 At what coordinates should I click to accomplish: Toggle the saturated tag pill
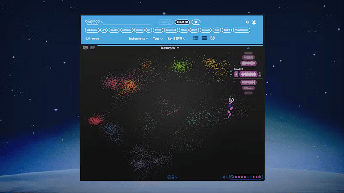171,30
